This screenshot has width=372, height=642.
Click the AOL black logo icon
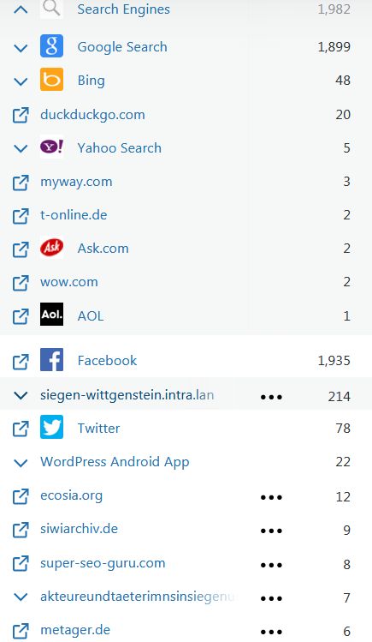pos(51,315)
